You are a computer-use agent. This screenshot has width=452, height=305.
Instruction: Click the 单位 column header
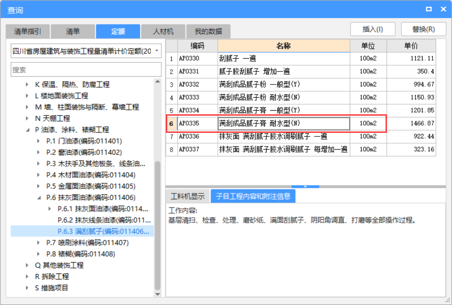pyautogui.click(x=368, y=46)
